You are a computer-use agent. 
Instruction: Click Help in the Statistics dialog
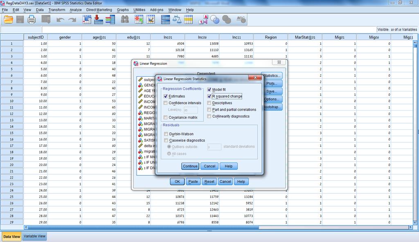pyautogui.click(x=228, y=166)
